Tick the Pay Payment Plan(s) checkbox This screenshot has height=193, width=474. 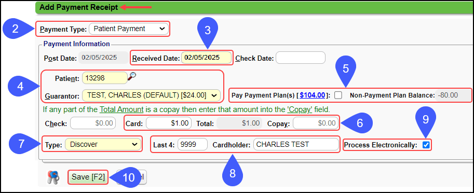(338, 95)
